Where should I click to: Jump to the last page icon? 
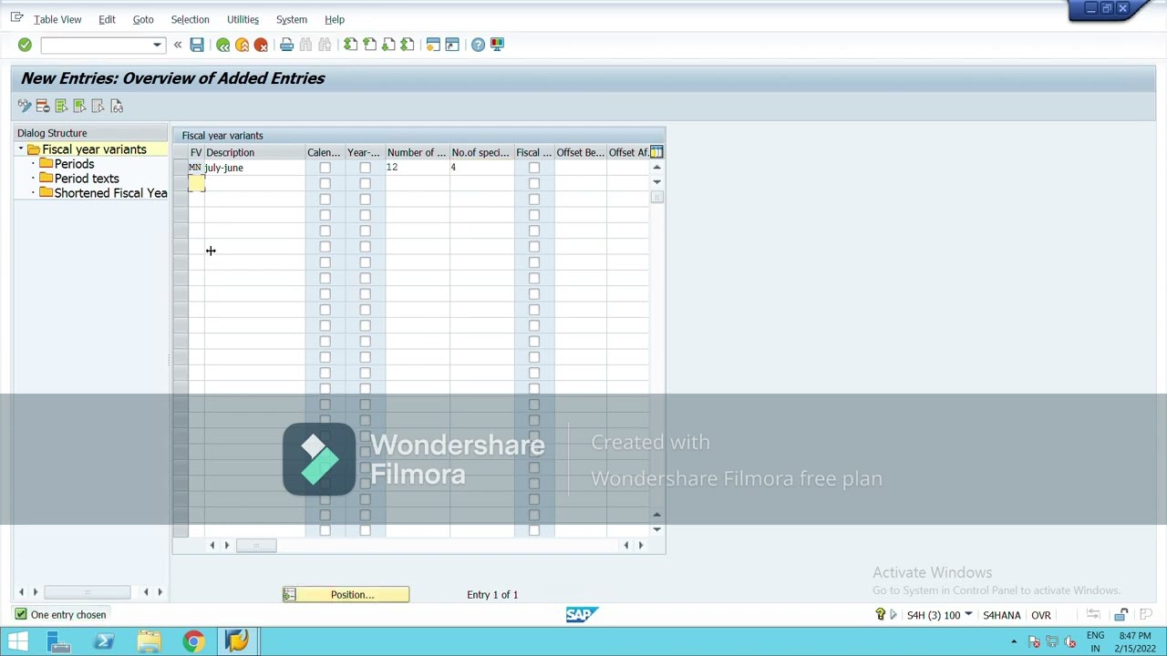(x=408, y=45)
